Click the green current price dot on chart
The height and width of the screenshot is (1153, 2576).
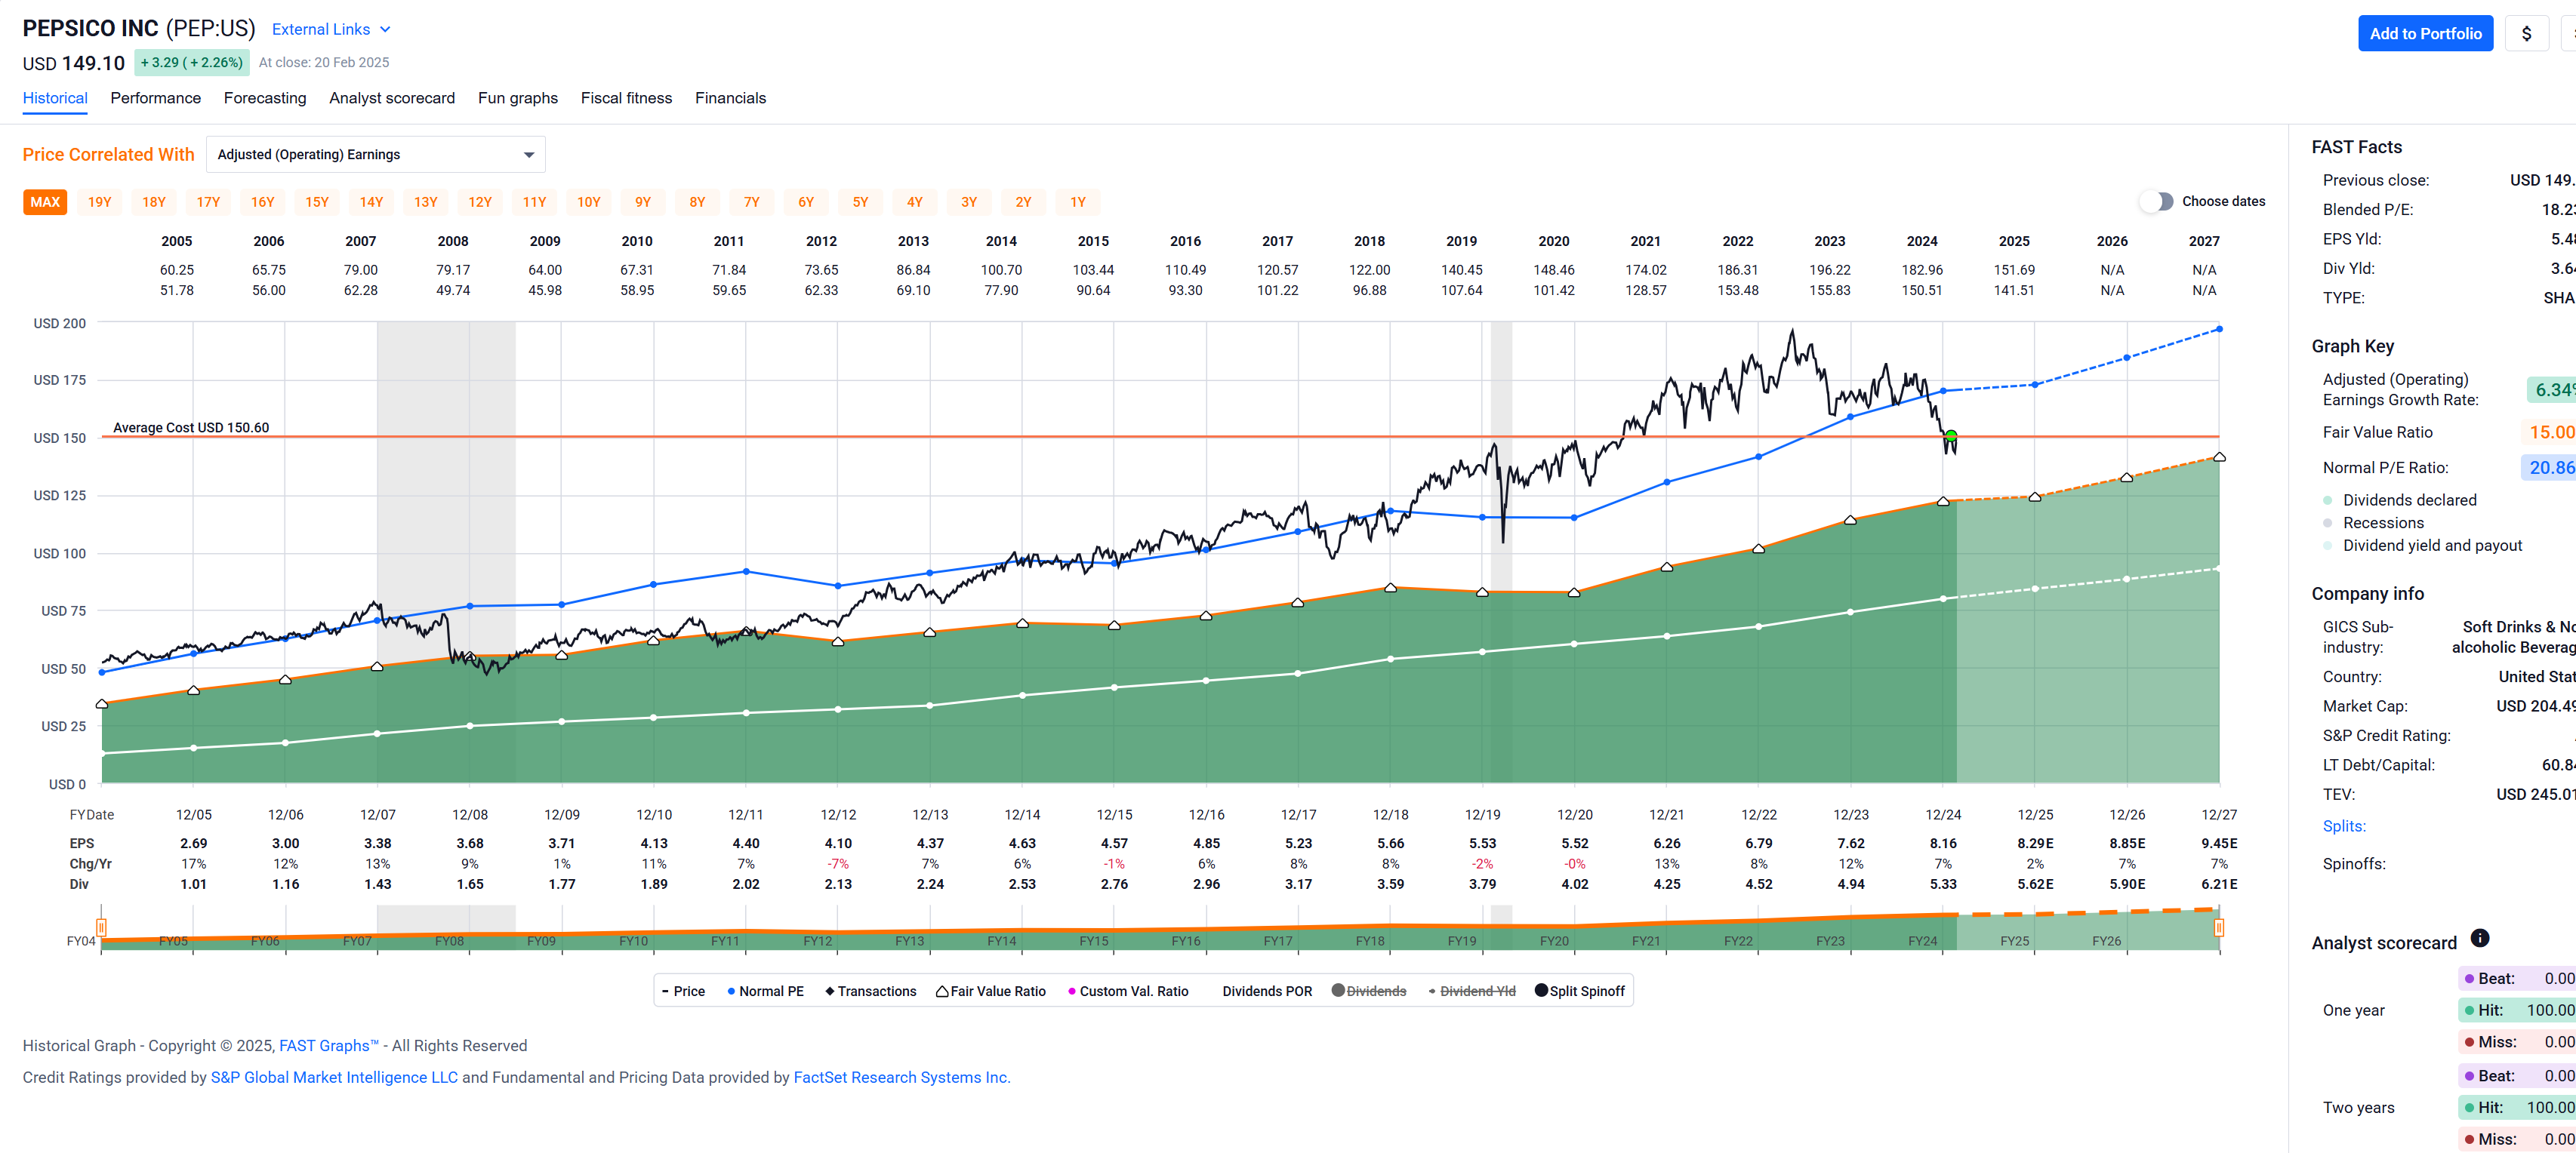[1951, 435]
